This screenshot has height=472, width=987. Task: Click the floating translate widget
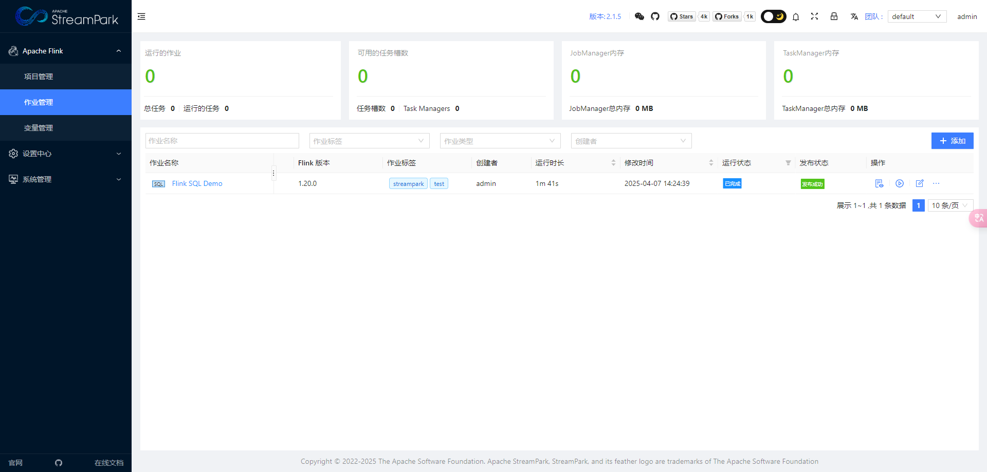[x=978, y=218]
